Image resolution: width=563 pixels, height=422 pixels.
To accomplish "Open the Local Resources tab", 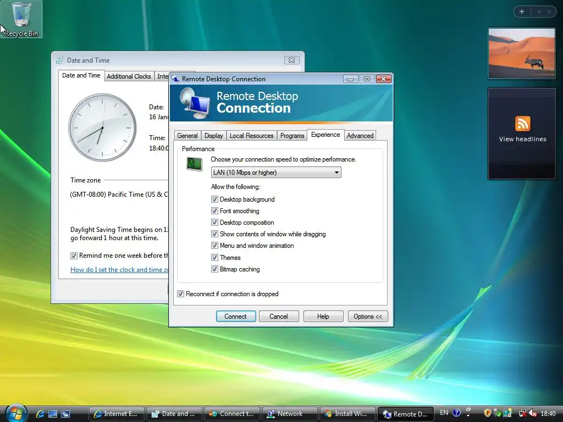I will (x=251, y=136).
